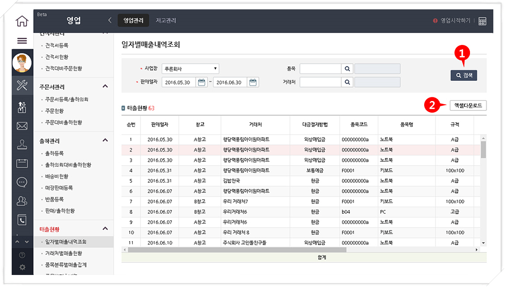Open the 사업장 dropdown 푸른회사

click(x=190, y=69)
